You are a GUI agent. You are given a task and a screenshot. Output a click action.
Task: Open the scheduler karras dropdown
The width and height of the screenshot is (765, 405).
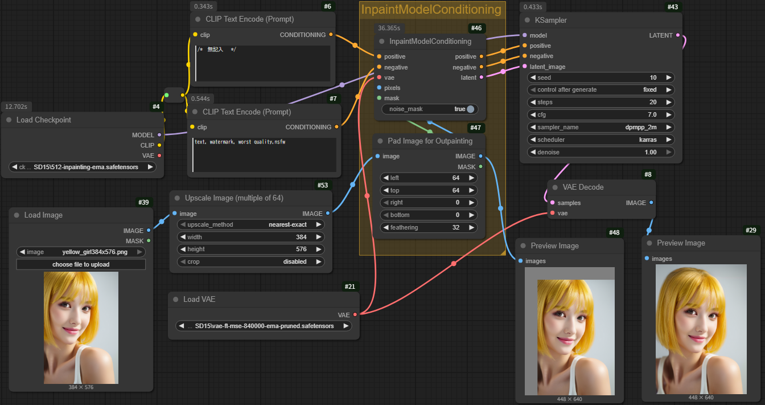point(601,140)
